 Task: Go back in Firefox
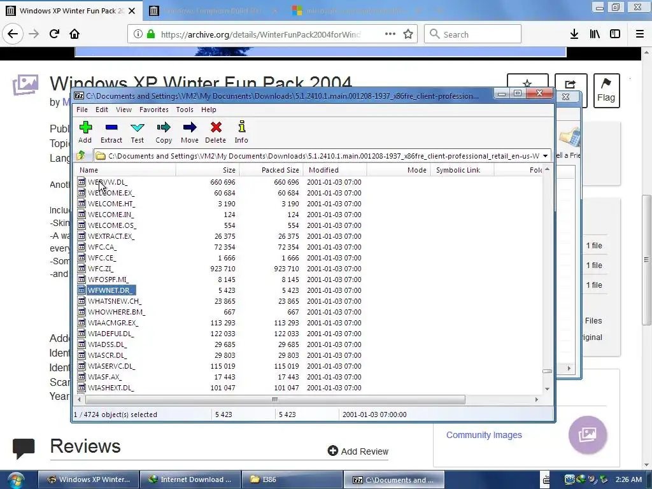coord(13,34)
